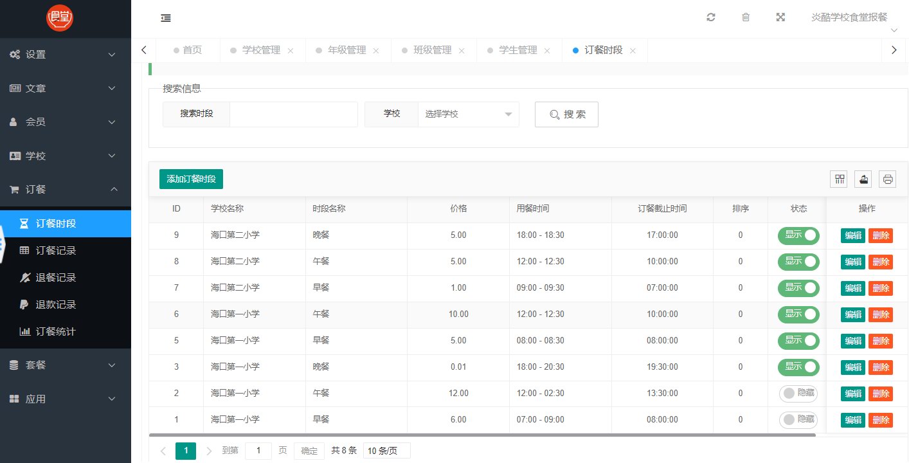Screen dimensions: 909x463
Task: Click 编辑 for ID 2 row
Action: point(853,394)
